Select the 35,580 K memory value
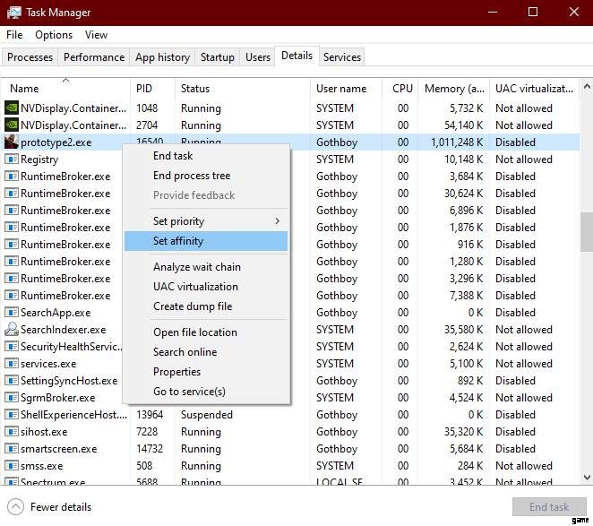 pyautogui.click(x=464, y=330)
